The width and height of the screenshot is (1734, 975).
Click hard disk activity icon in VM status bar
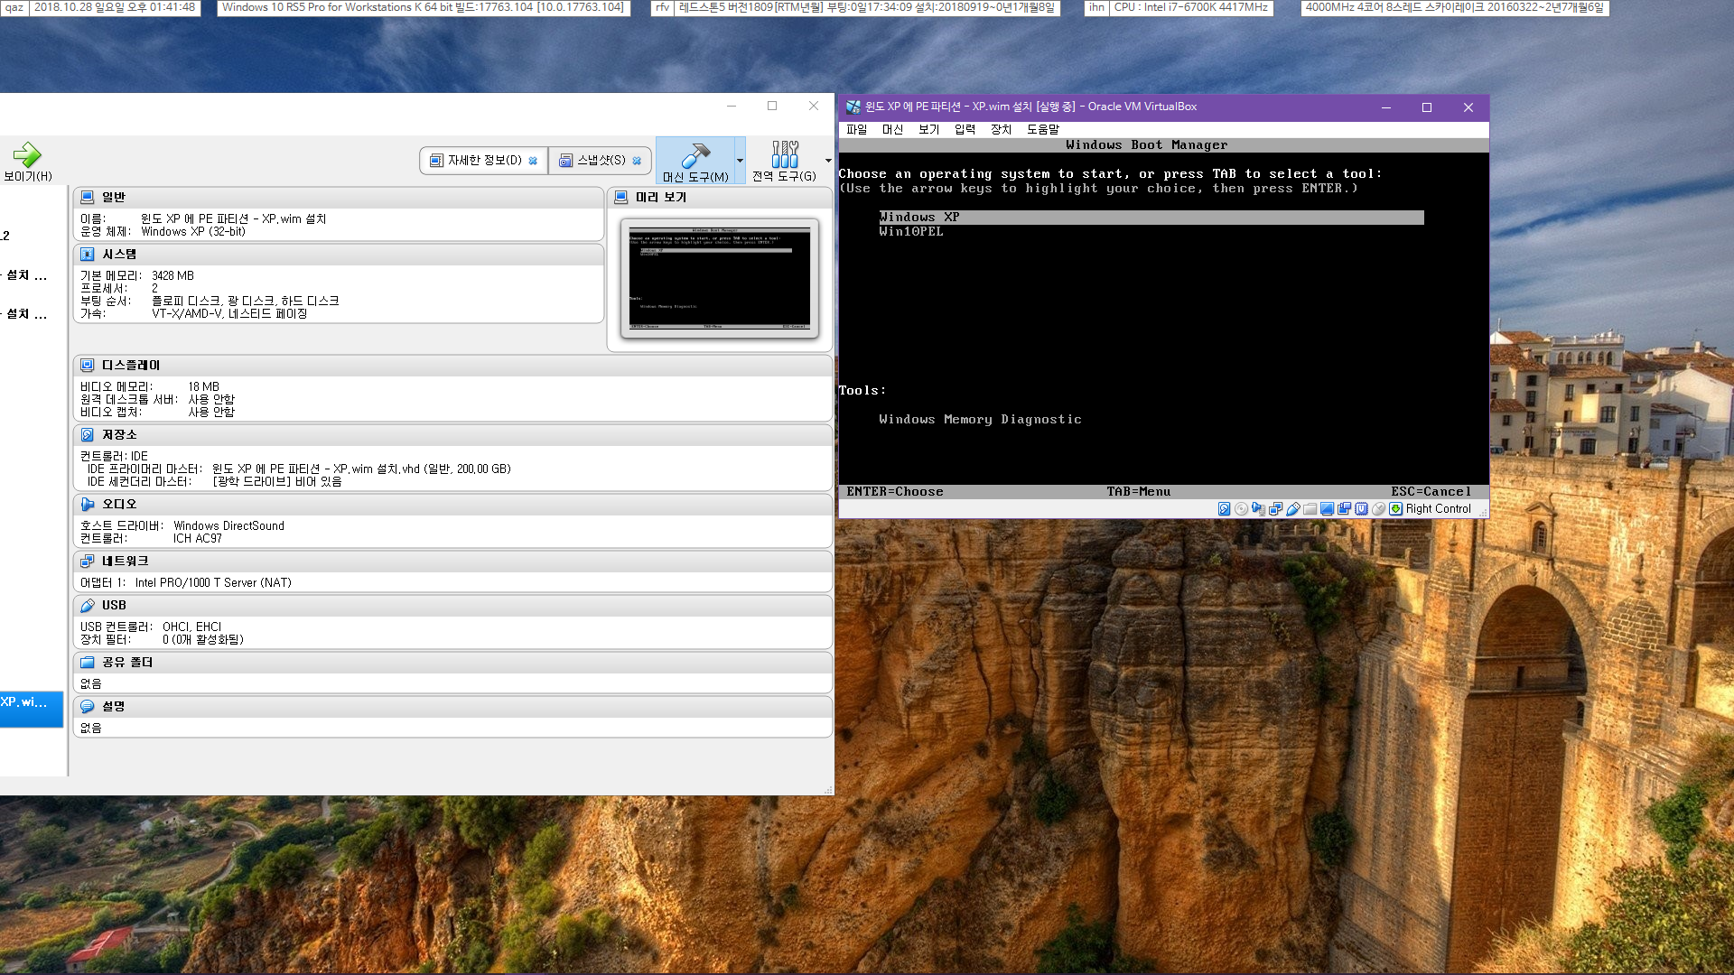1225,509
